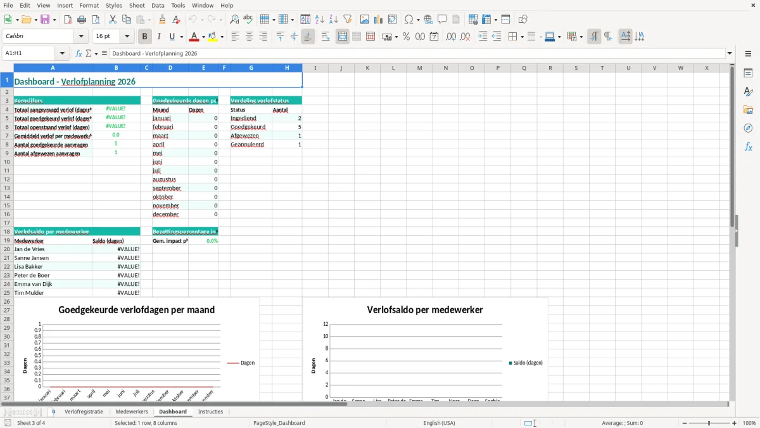Toggle the AutoFilter funnel icon
Screen dimensions: 760x428
coord(348,20)
